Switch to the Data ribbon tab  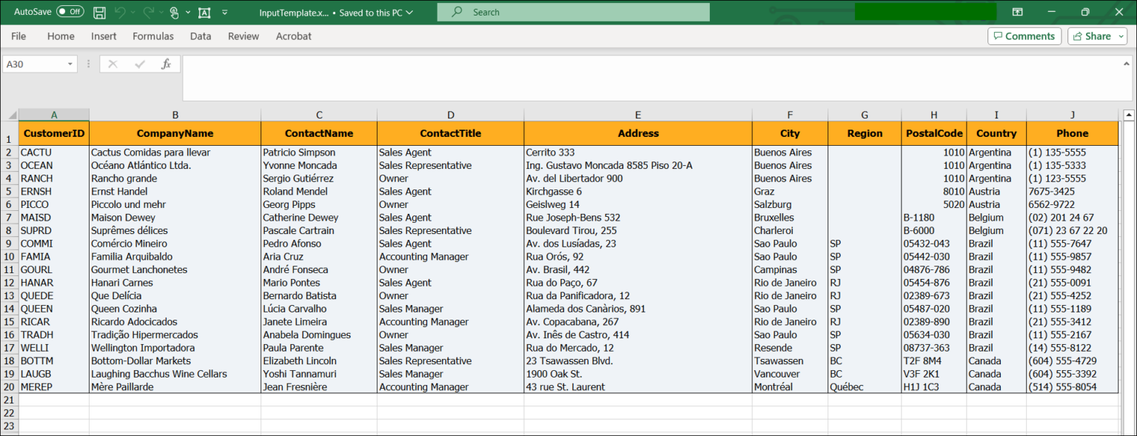(x=200, y=36)
